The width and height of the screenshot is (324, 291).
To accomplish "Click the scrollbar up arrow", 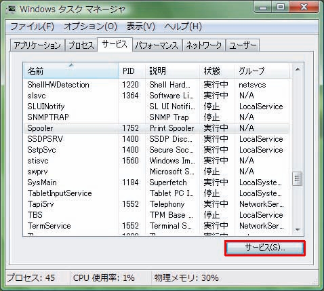I will click(x=298, y=69).
